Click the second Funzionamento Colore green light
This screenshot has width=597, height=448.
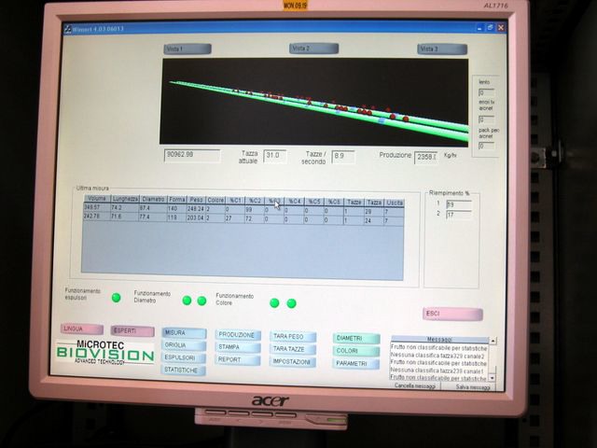point(291,303)
